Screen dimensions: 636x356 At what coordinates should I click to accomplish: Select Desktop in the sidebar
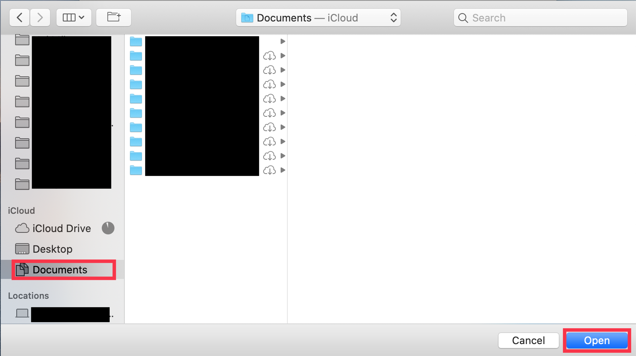(52, 249)
